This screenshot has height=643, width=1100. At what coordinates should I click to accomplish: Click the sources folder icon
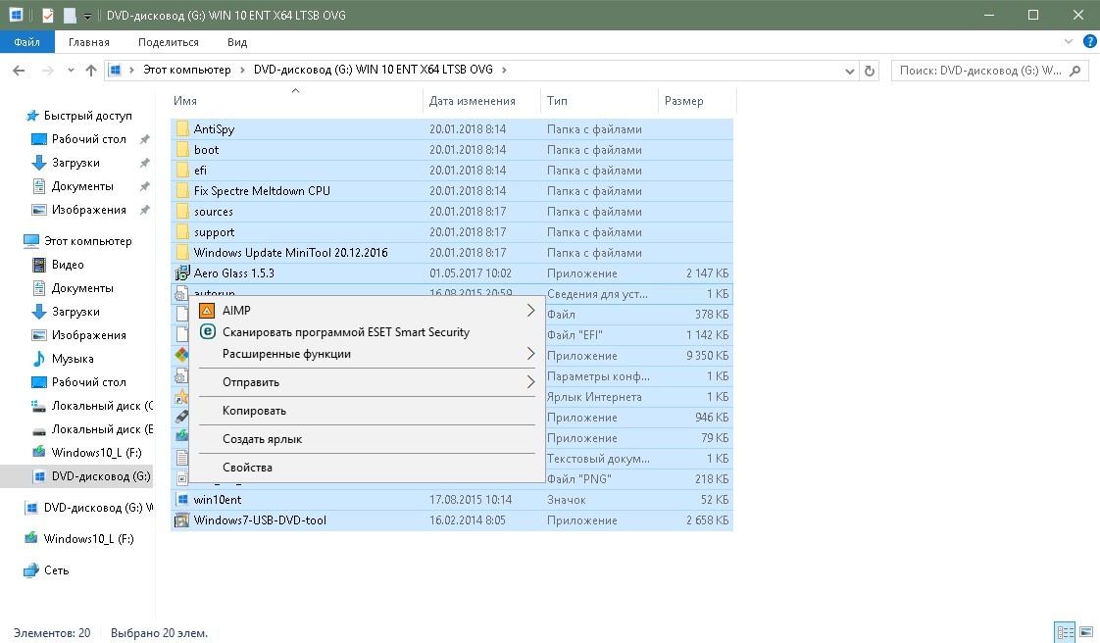(x=182, y=211)
